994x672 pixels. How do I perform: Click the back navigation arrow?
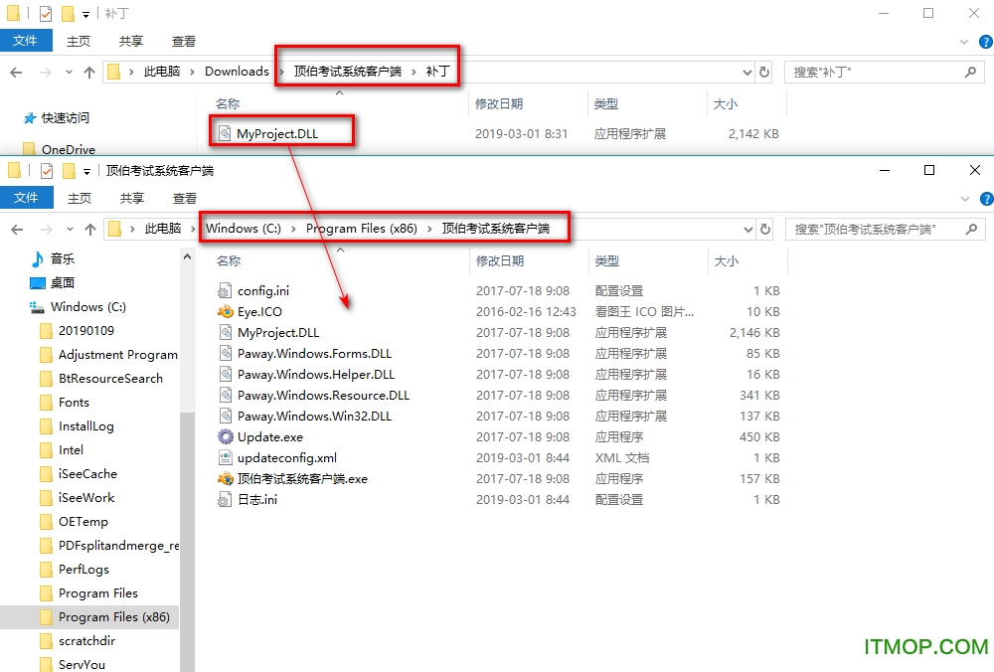[17, 72]
